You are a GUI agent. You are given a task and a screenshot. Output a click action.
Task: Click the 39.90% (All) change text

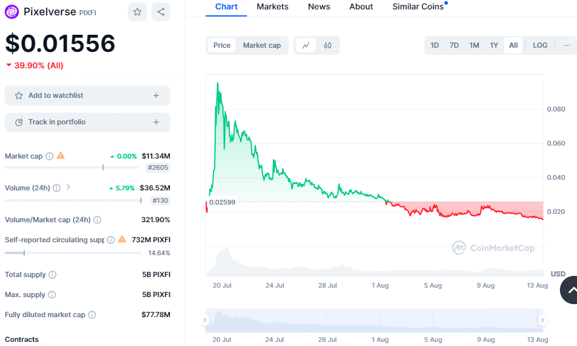[39, 65]
